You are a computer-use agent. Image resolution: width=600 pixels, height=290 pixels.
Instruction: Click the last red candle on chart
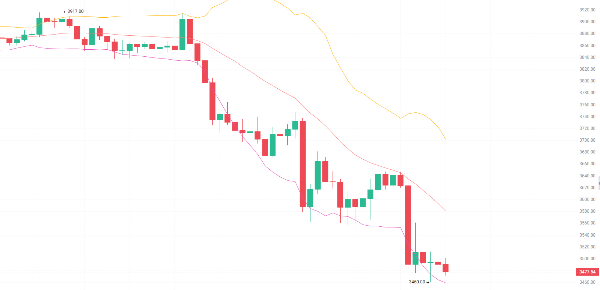click(x=445, y=268)
